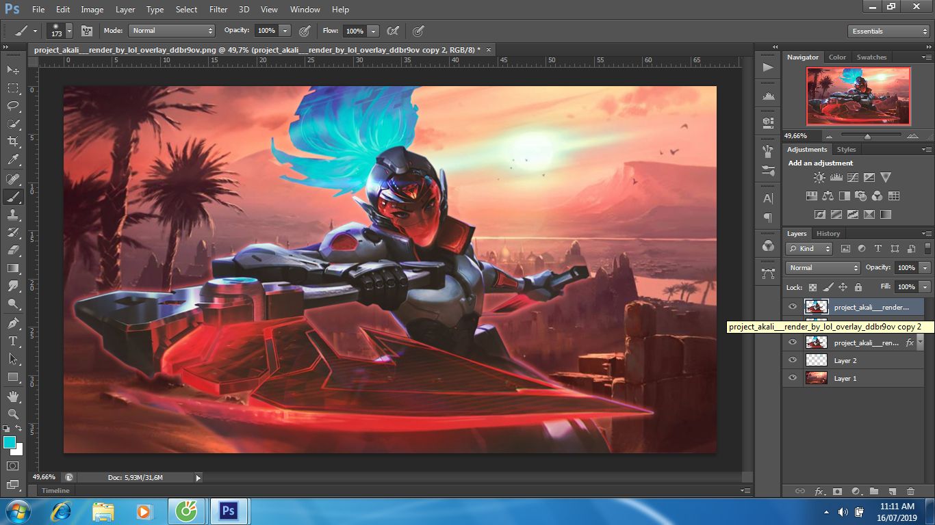Image resolution: width=935 pixels, height=525 pixels.
Task: Click the background white color swatch
Action: tap(17, 450)
